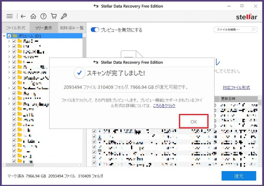Click the magnifier icon in search box
This screenshot has width=264, height=186.
click(x=253, y=29)
